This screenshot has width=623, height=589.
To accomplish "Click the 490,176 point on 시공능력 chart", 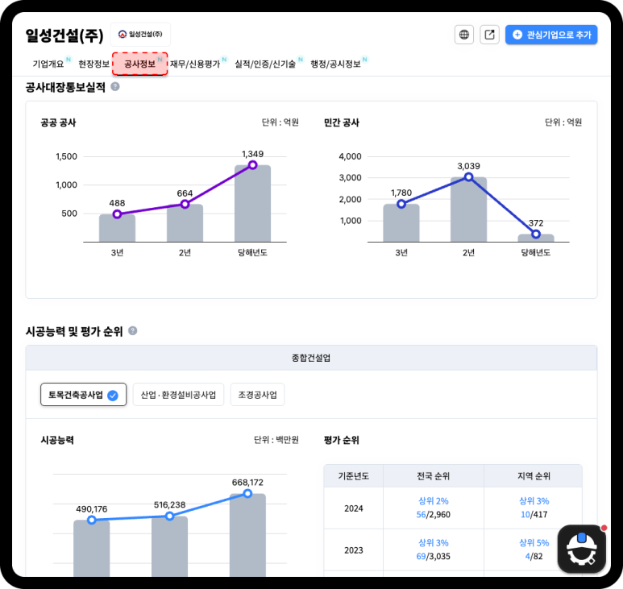I will pyautogui.click(x=92, y=520).
